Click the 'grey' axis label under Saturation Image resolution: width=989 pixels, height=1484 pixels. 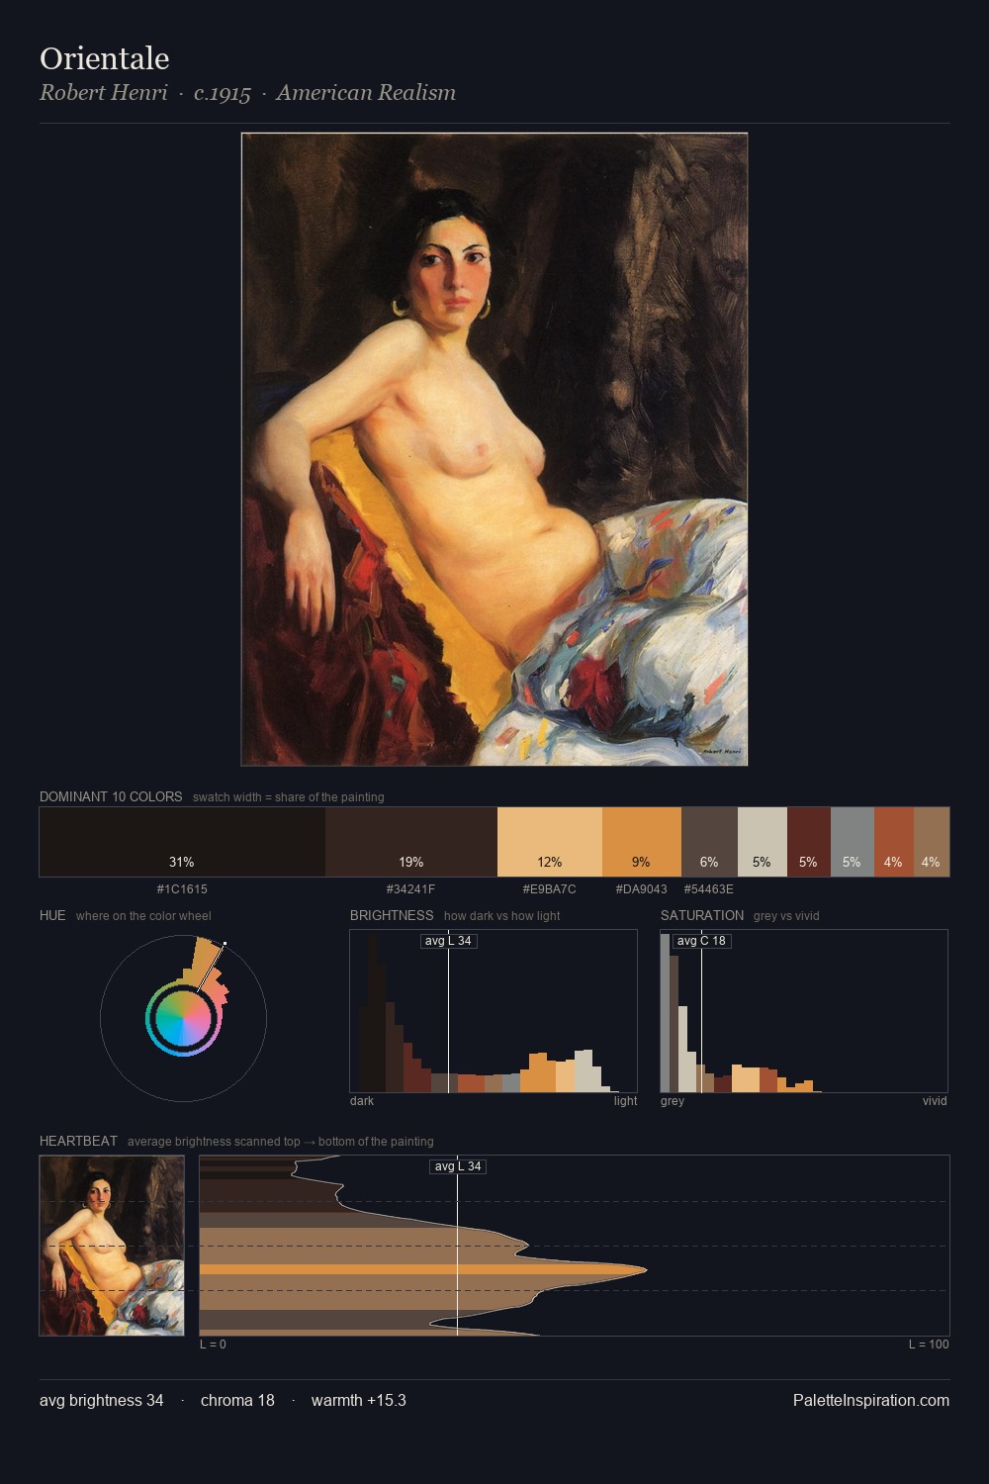(673, 1101)
